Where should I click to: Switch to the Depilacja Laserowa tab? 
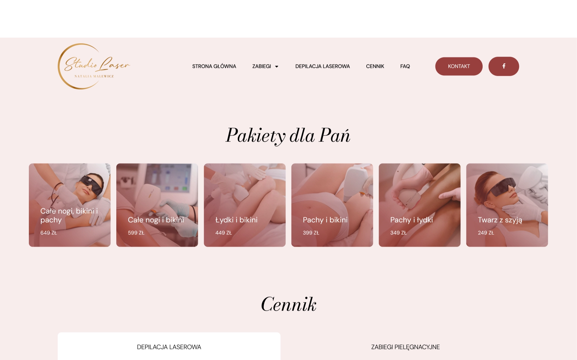[x=169, y=347]
